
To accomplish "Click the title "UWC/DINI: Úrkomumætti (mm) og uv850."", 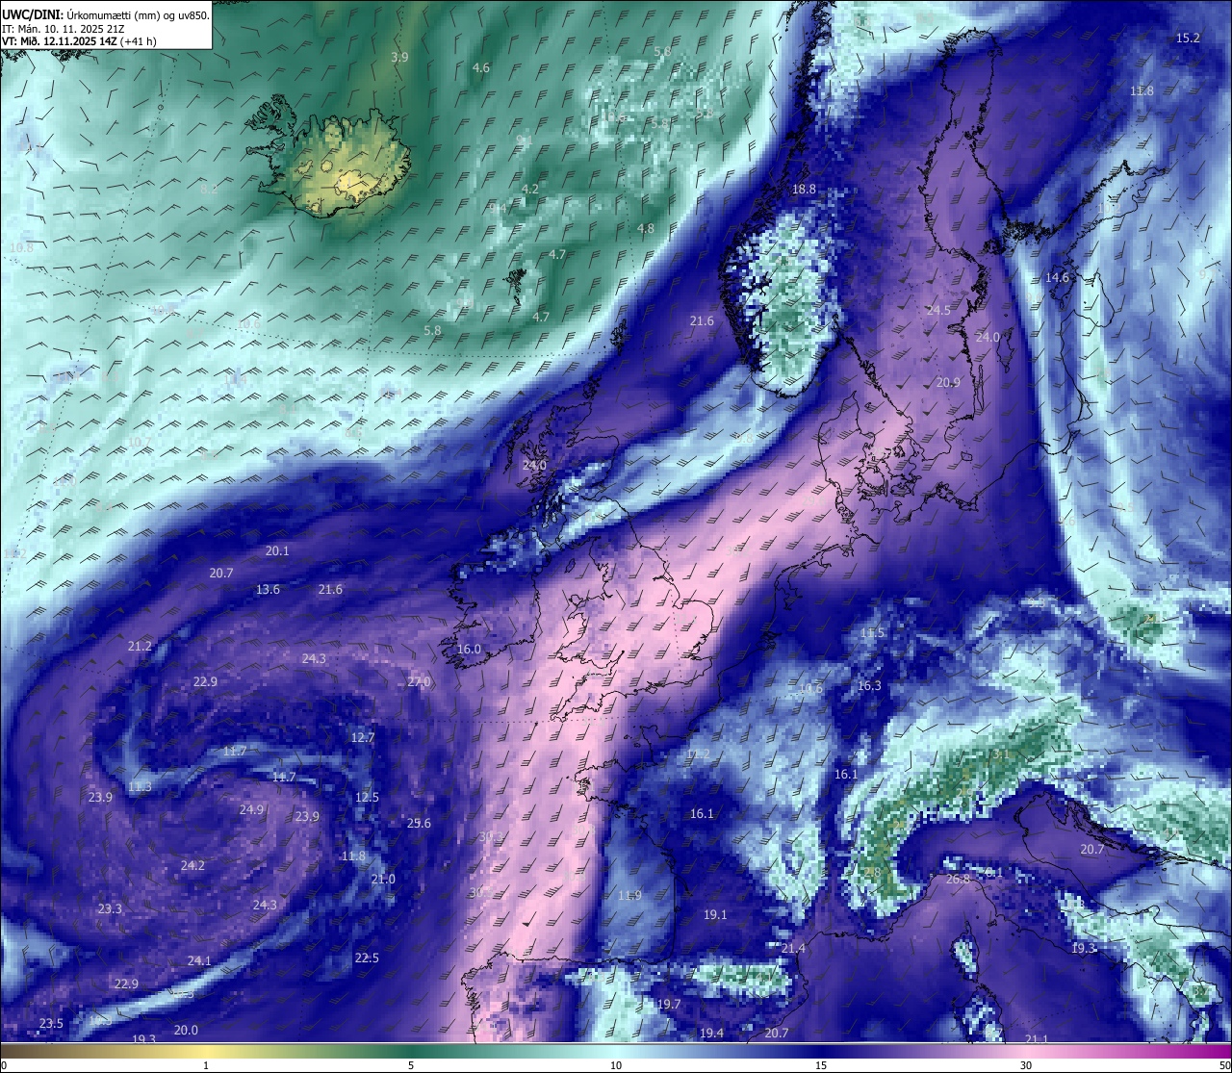I will point(105,15).
